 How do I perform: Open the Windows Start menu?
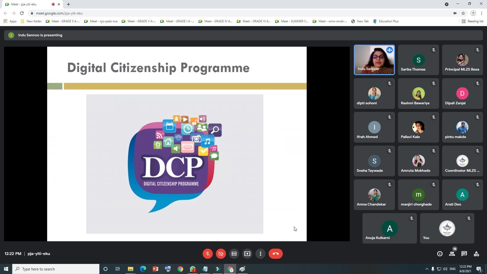pyautogui.click(x=6, y=269)
